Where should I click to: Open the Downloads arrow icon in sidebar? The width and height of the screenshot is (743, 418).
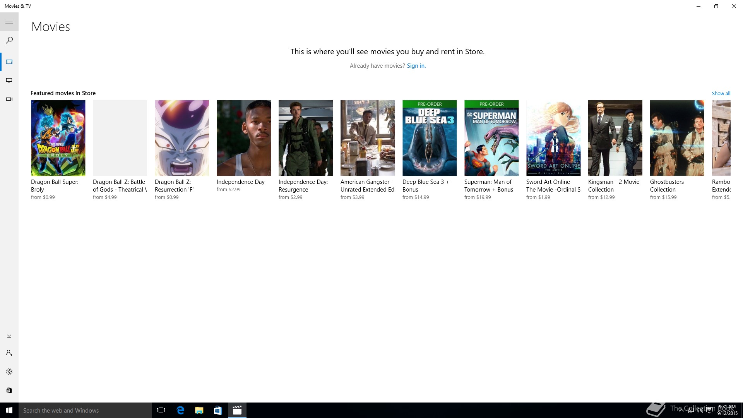9,334
